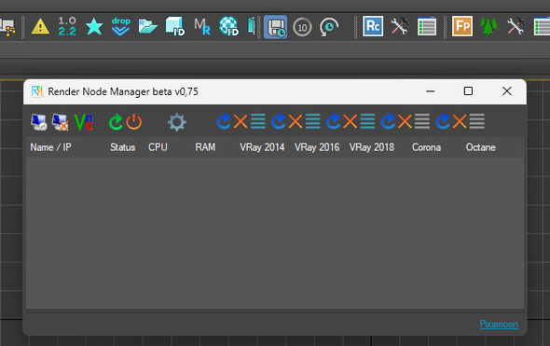Open the 1.0 / 2.2 gamma tool
This screenshot has width=550, height=346.
coord(67,26)
